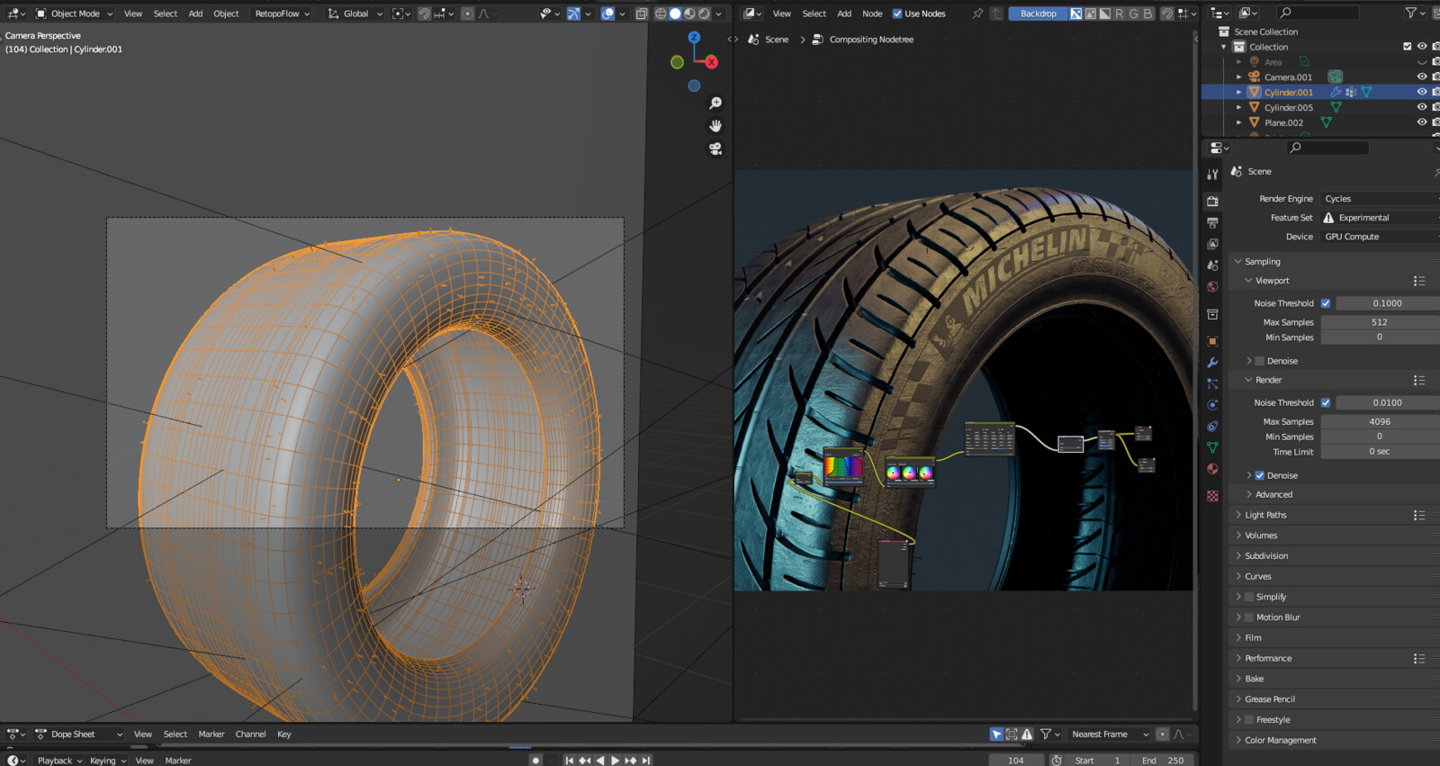
Task: Open the Modifier properties tab (wrench icon)
Action: tap(1212, 363)
